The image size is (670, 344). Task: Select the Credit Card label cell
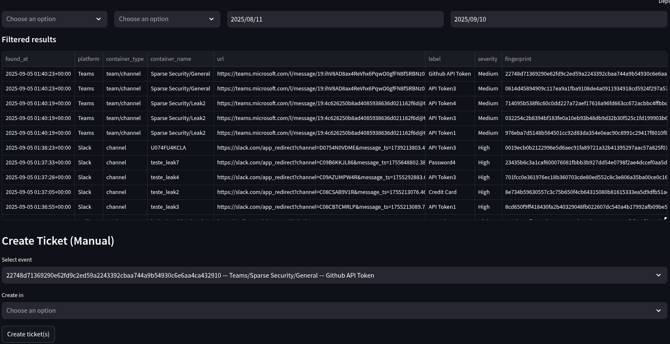tap(442, 192)
